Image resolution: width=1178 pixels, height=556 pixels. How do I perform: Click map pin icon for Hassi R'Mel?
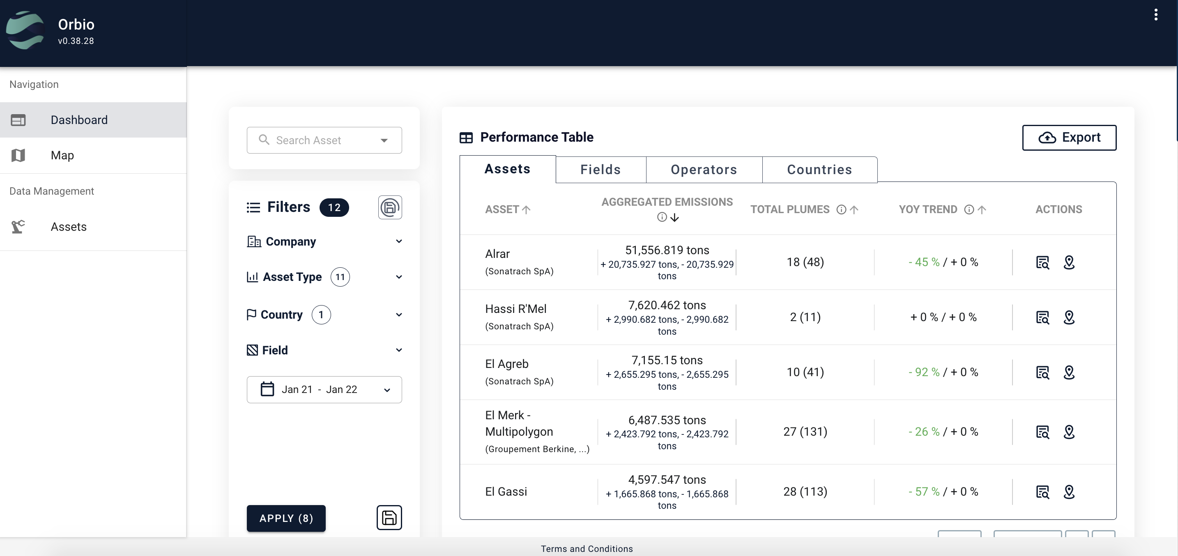click(x=1069, y=317)
